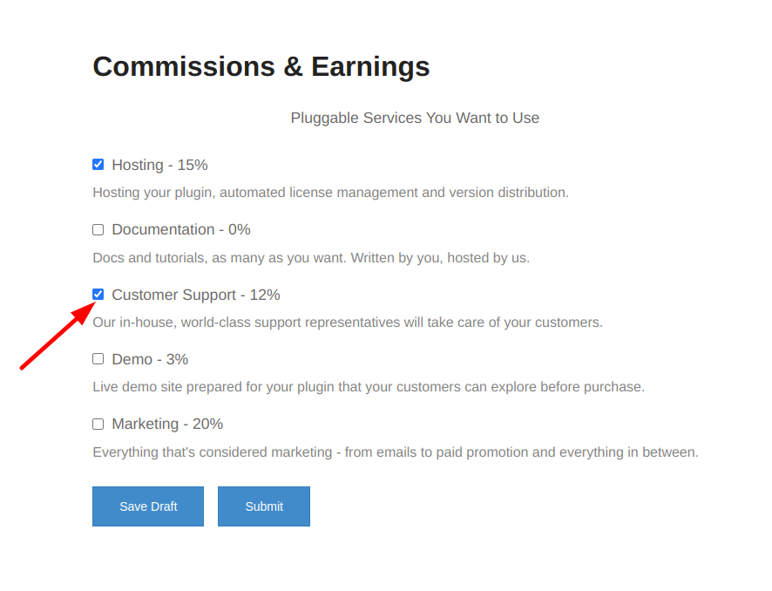This screenshot has width=772, height=591.
Task: Click the 'Everything that's considered marketing' description
Action: [396, 452]
